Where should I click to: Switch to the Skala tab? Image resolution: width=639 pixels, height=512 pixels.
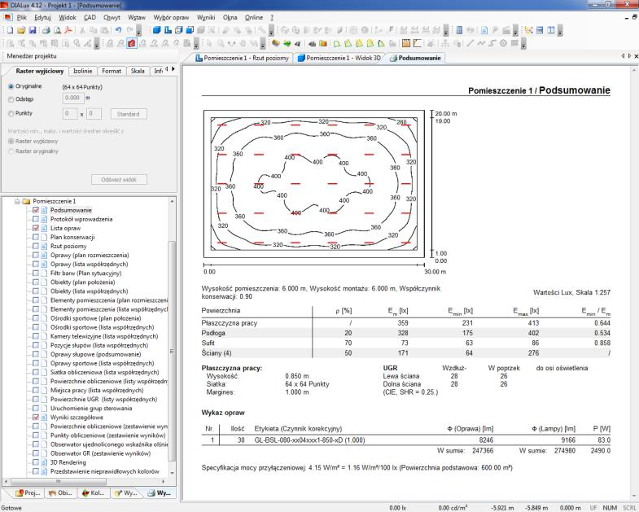[x=138, y=71]
